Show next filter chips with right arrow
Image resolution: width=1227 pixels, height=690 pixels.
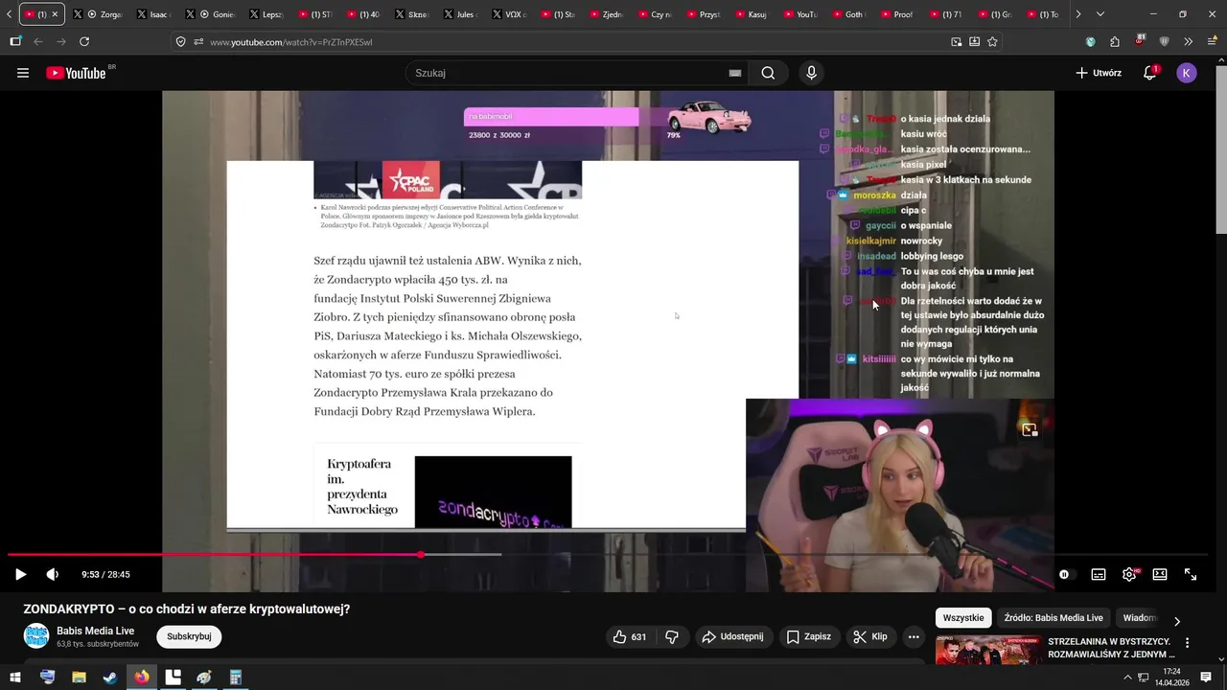(x=1177, y=620)
